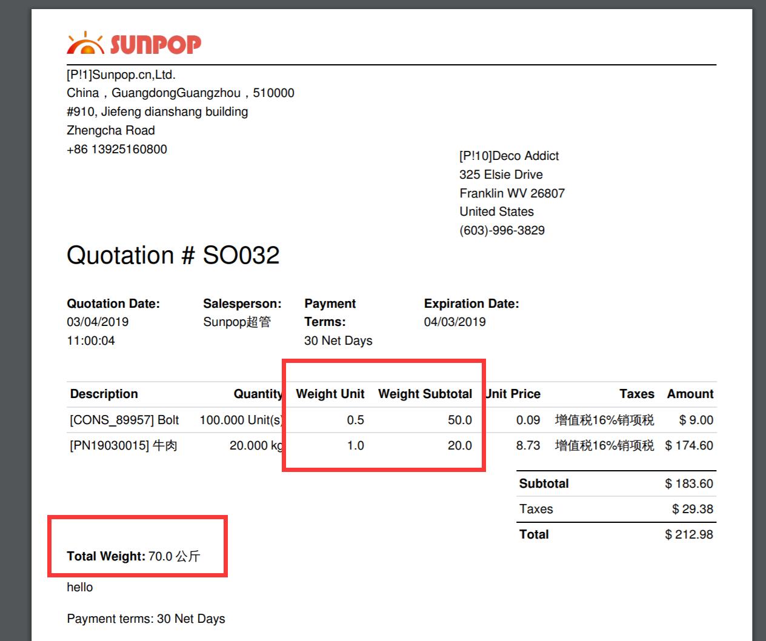The image size is (766, 641).
Task: Click the Unit Price column header
Action: pos(513,394)
